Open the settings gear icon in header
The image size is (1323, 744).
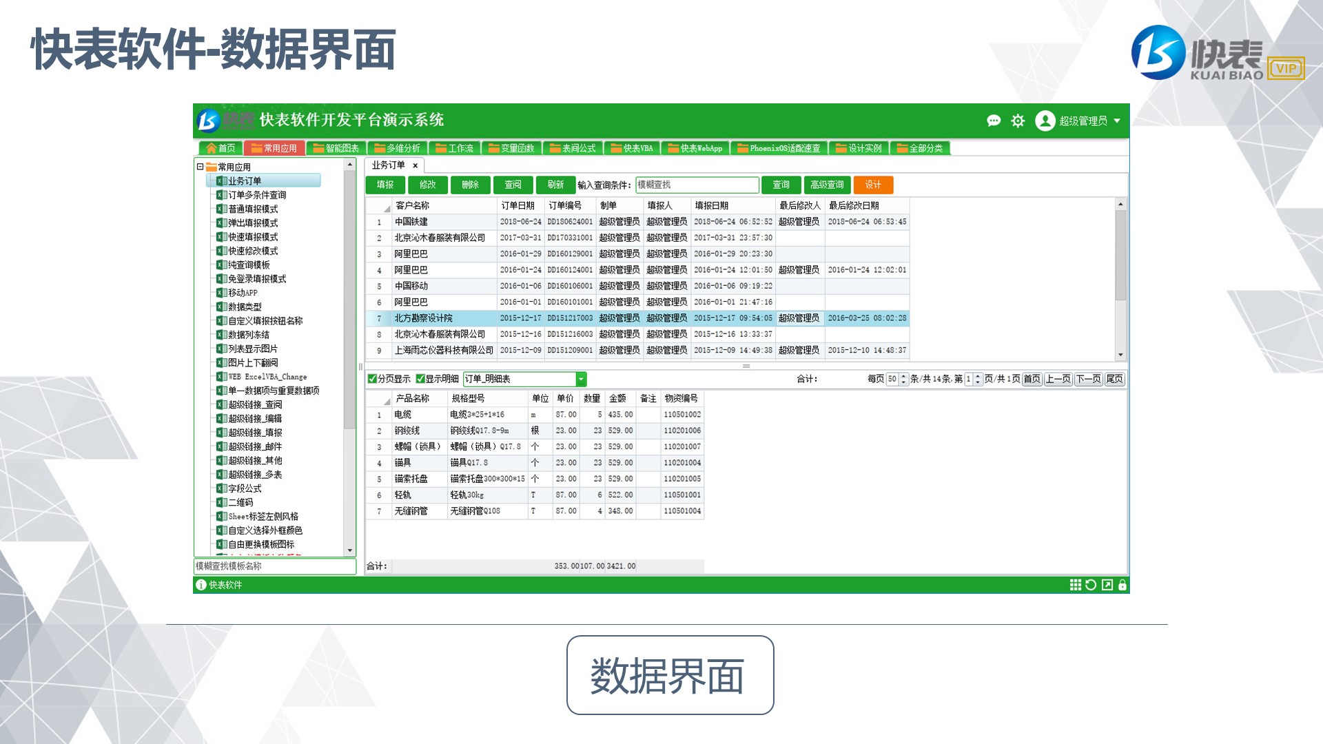tap(1018, 121)
